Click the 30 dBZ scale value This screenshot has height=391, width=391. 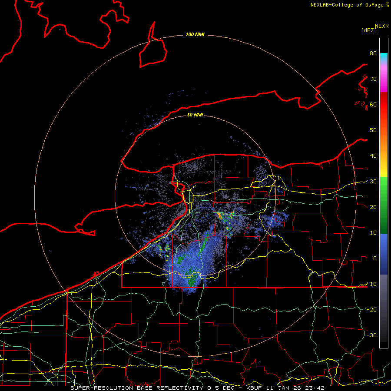point(373,182)
